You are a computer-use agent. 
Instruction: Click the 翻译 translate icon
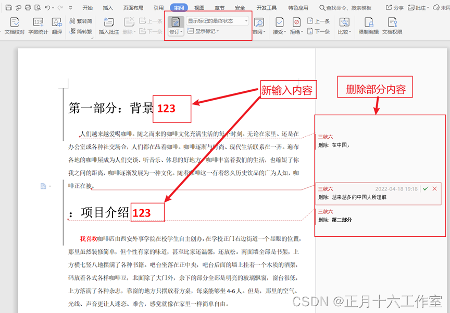pyautogui.click(x=57, y=26)
